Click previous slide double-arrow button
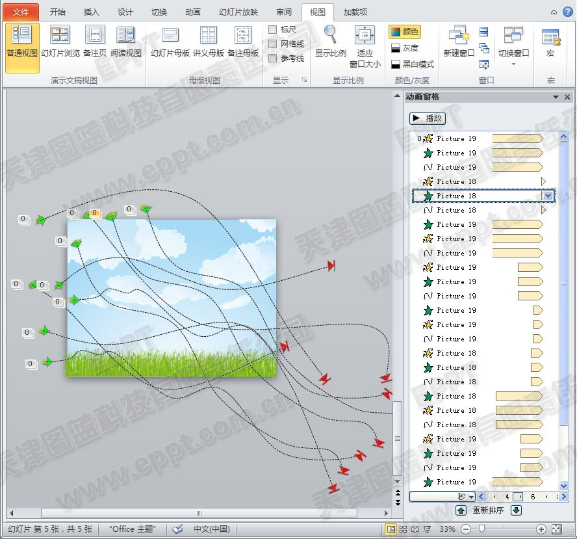Image resolution: width=577 pixels, height=539 pixels. pos(398,492)
